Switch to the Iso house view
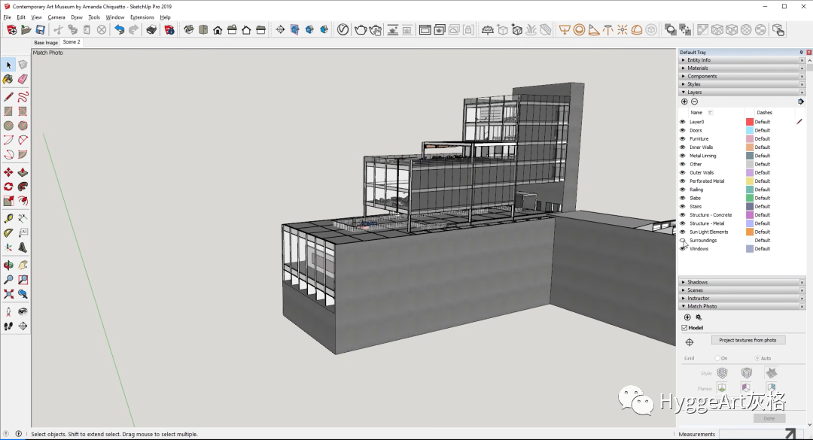The height and width of the screenshot is (440, 813). 189,29
